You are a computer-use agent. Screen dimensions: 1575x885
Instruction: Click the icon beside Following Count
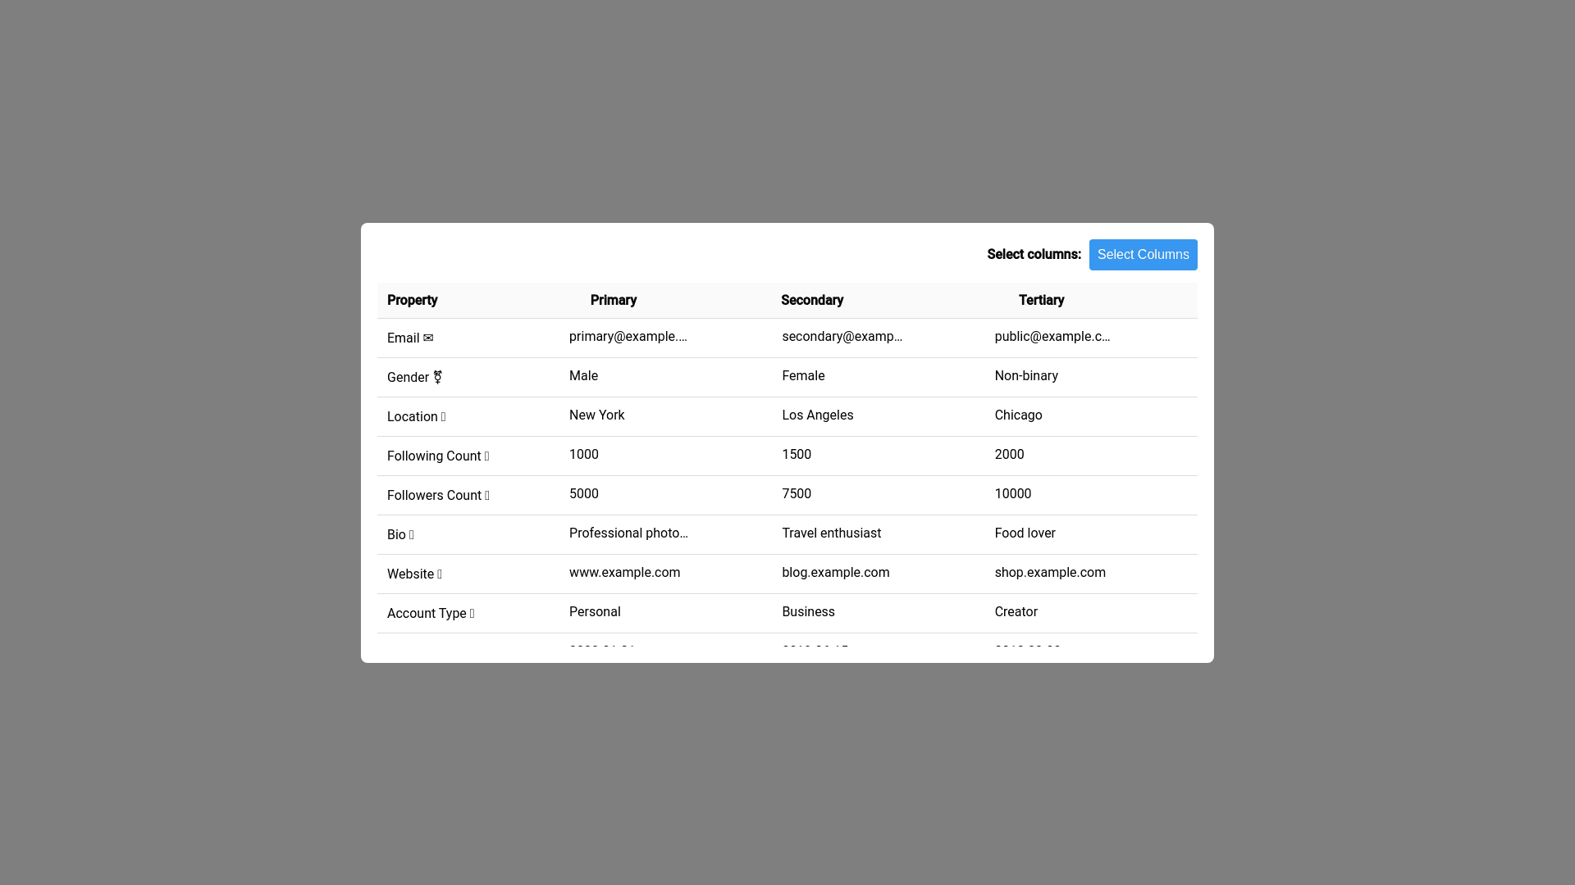point(486,456)
